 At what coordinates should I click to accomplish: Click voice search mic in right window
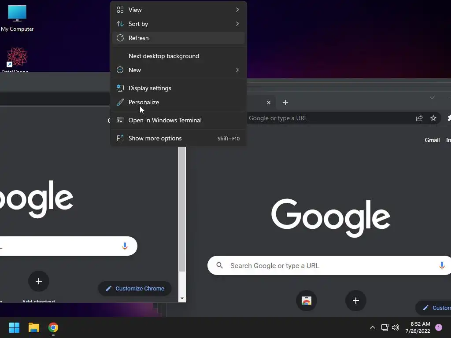coord(442,265)
